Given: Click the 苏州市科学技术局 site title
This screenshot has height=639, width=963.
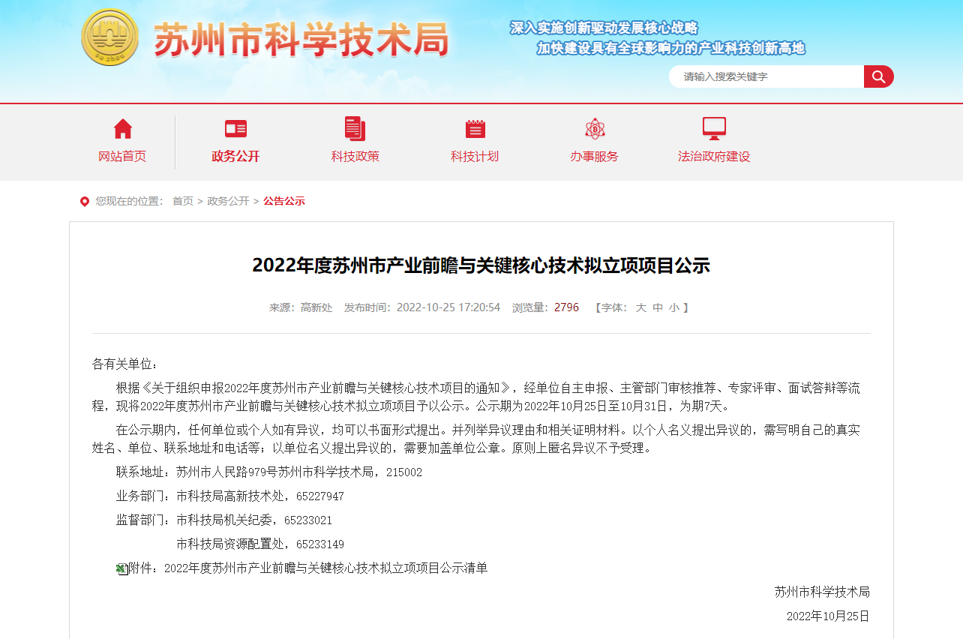Looking at the screenshot, I should pos(301,39).
